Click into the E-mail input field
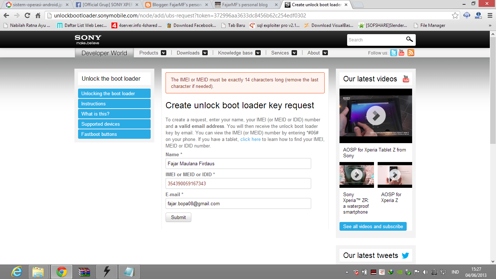The height and width of the screenshot is (279, 496). (238, 203)
